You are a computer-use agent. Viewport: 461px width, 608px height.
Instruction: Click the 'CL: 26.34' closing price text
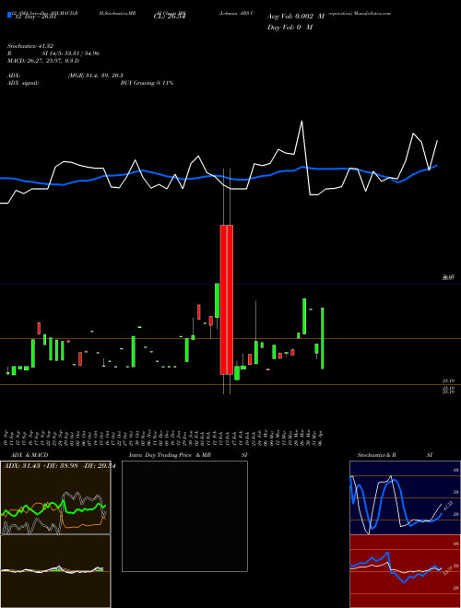(170, 17)
